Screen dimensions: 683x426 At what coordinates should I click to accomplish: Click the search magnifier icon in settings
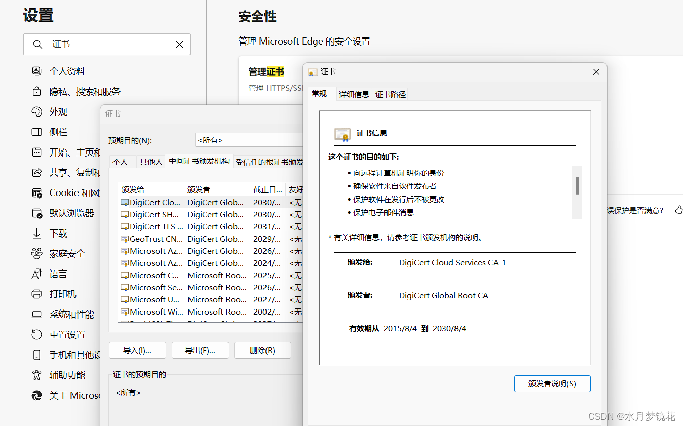[x=37, y=45]
